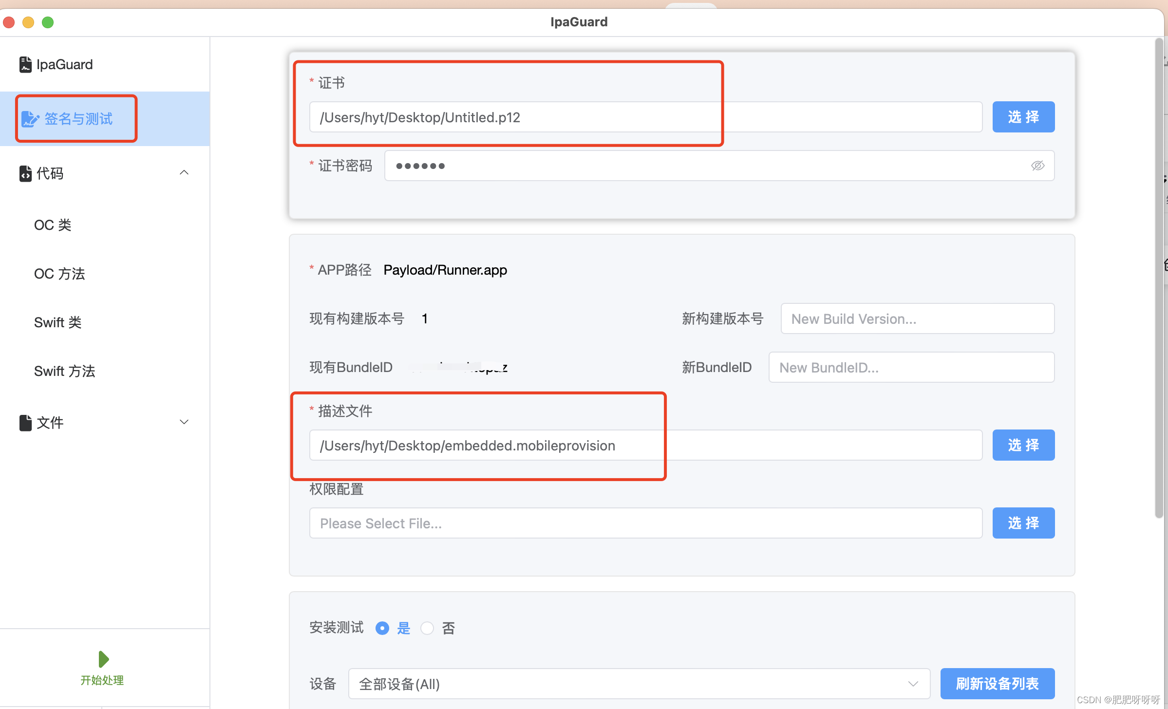Click the IpaGuard sidebar title text
The width and height of the screenshot is (1168, 709).
(64, 64)
